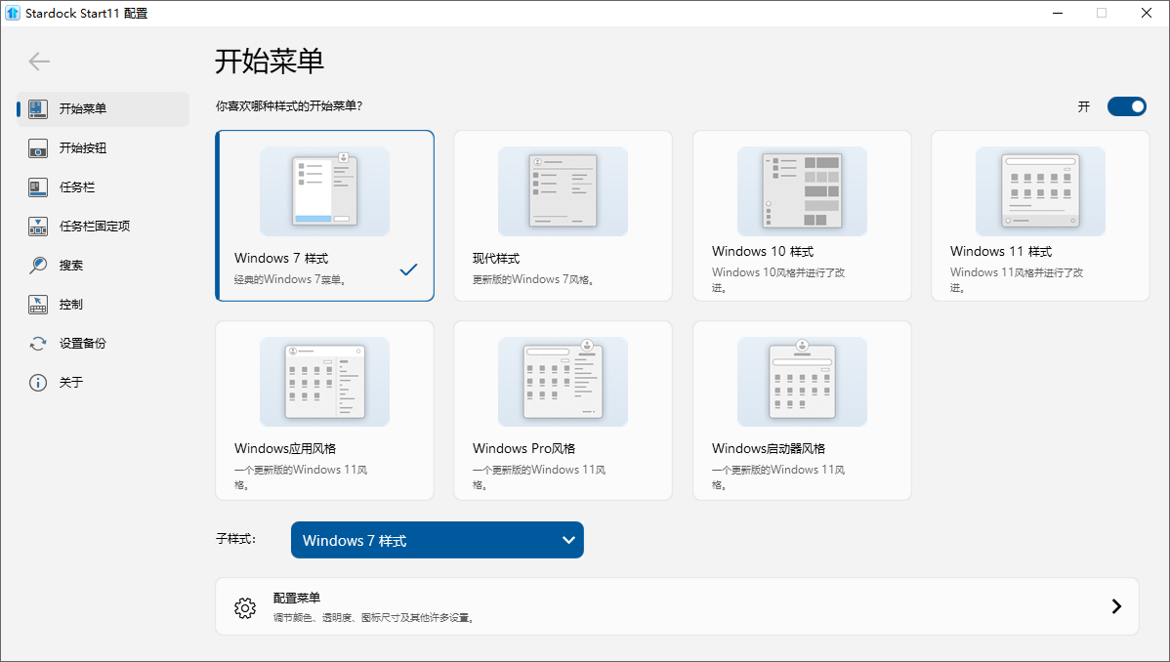1170x662 pixels.
Task: Choose the 现代样式 start menu style
Action: 563,215
